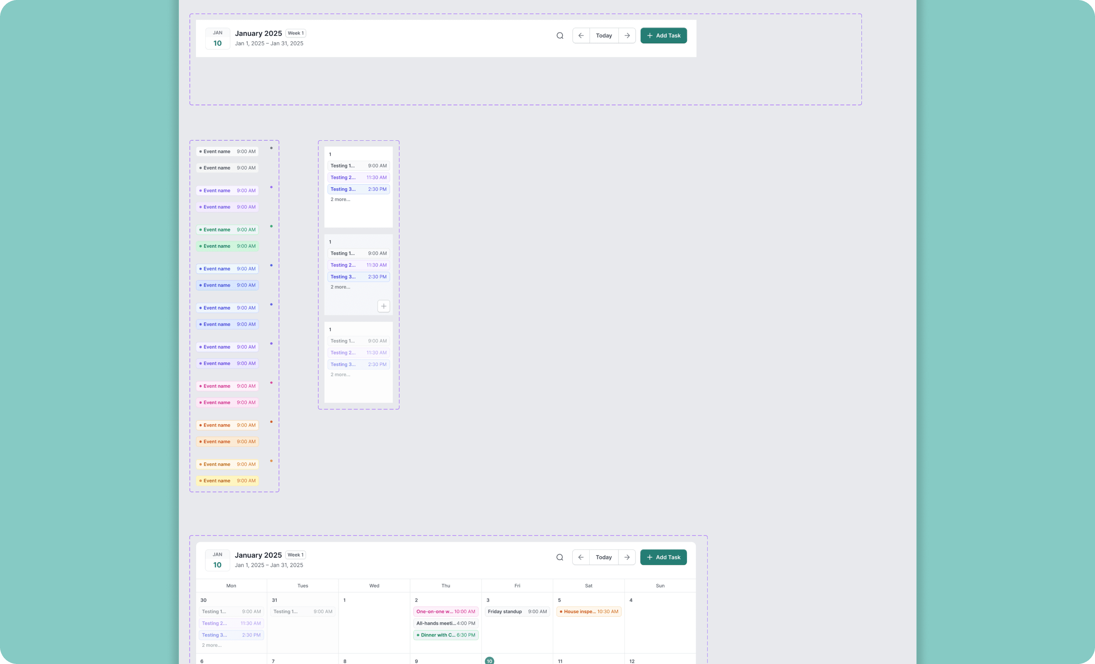Click Add Task in the standalone header
The height and width of the screenshot is (664, 1095).
click(663, 35)
